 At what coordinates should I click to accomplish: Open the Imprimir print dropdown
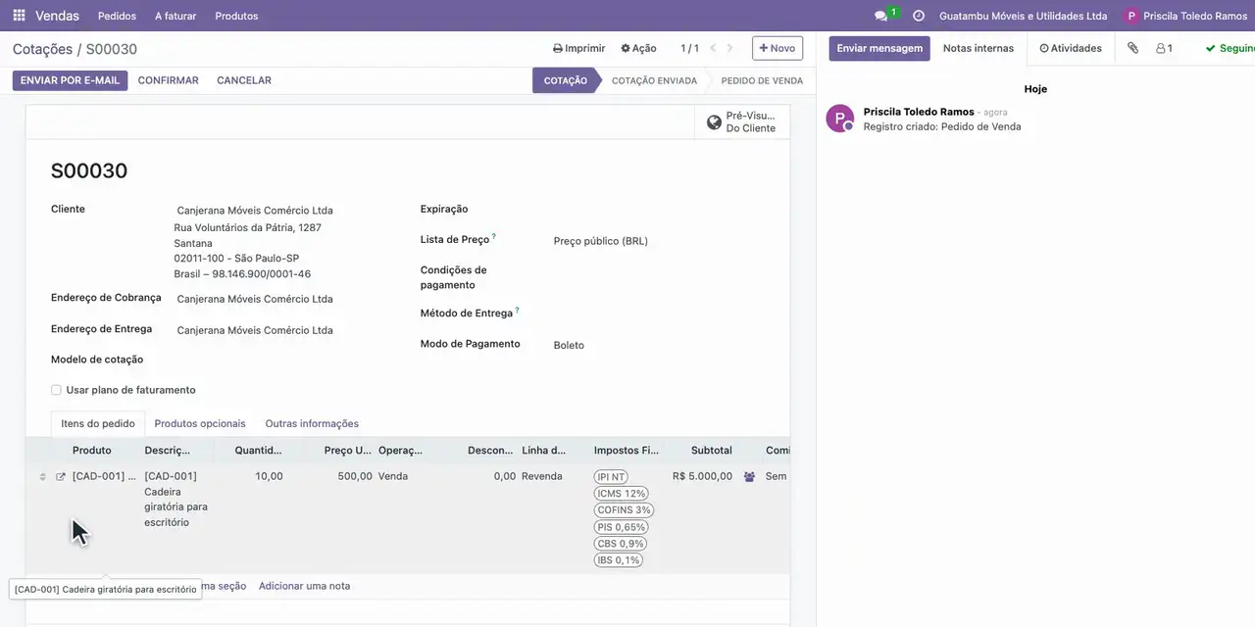point(578,48)
